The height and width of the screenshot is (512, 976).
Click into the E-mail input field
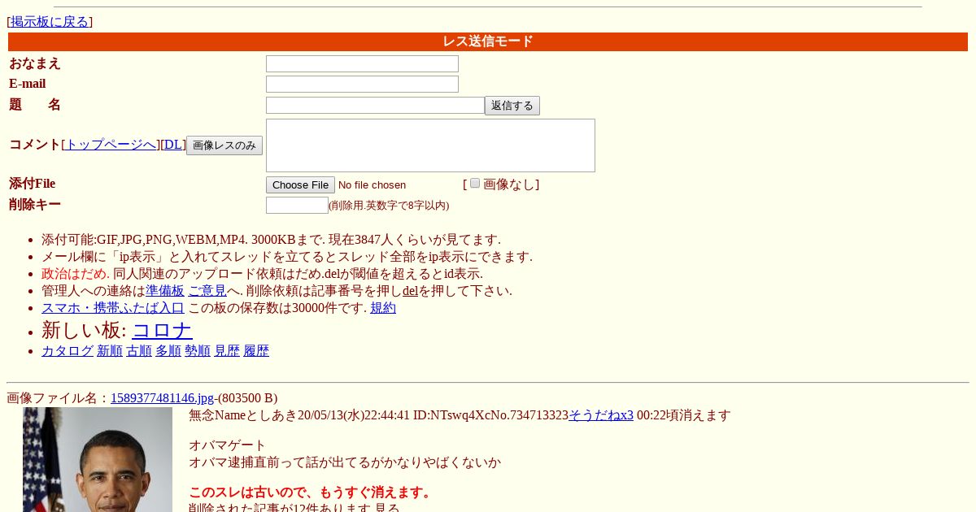coord(362,84)
